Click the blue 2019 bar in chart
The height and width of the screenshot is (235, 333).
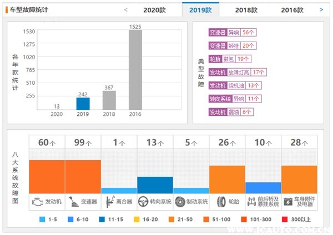pos(83,104)
